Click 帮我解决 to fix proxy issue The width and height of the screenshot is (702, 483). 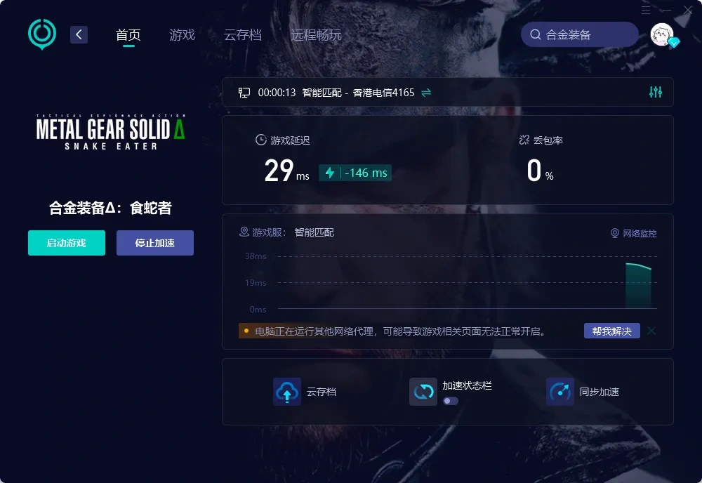click(x=612, y=331)
